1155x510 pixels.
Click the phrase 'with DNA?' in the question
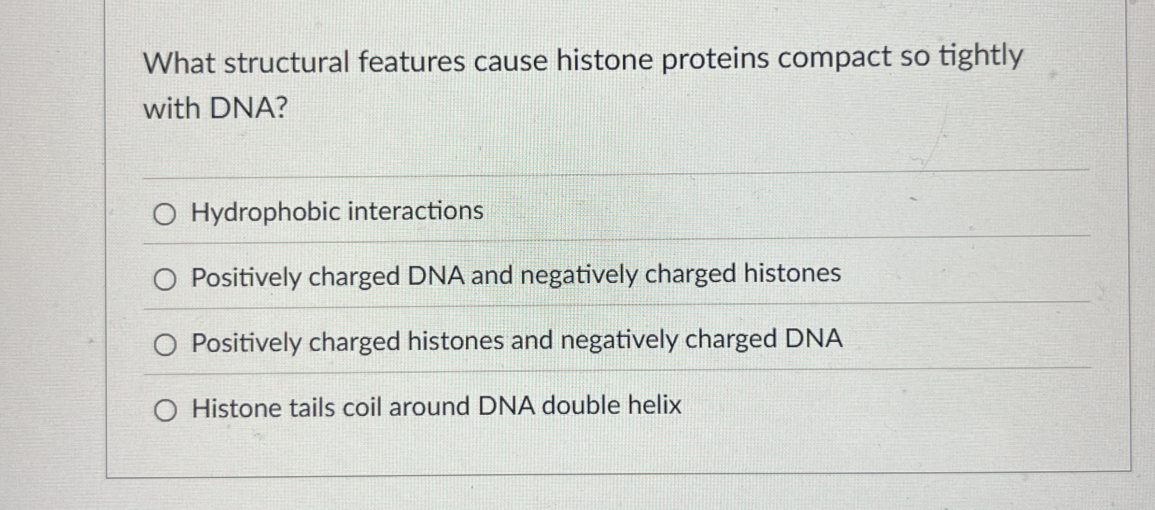pyautogui.click(x=215, y=108)
